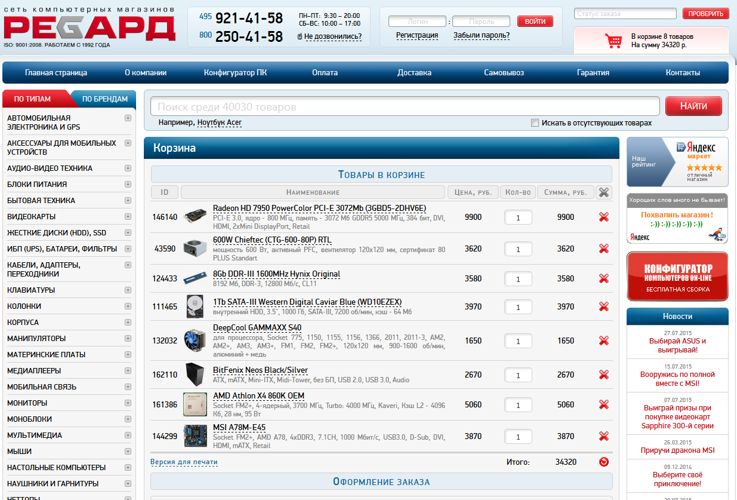Edit quantity for Radeon HD 7950
Screen dimensions: 737x500
pyautogui.click(x=518, y=217)
